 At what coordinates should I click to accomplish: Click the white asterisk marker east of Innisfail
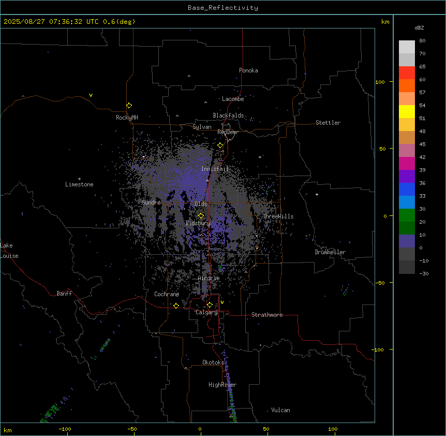[260, 157]
